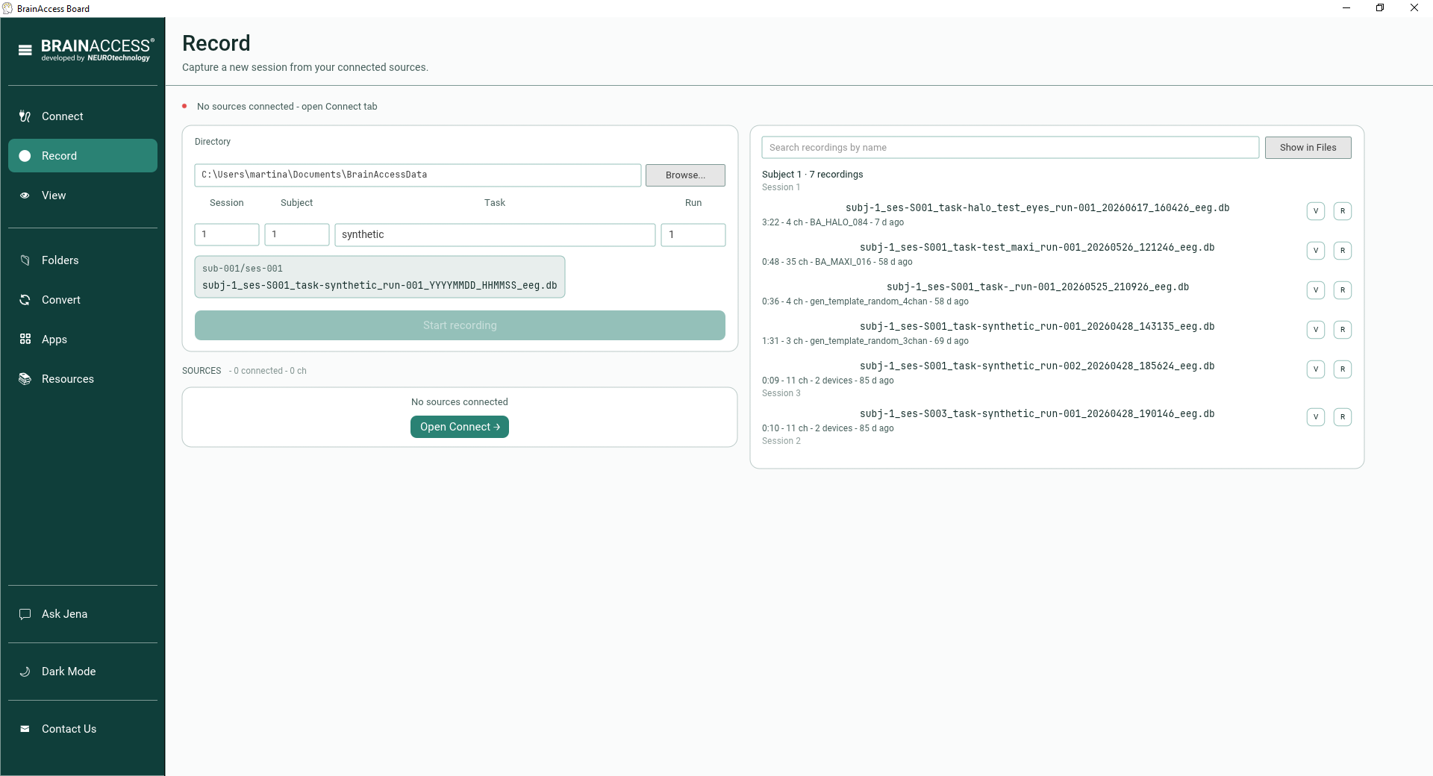Click the R button for synthetic_run-002 recording

1343,369
